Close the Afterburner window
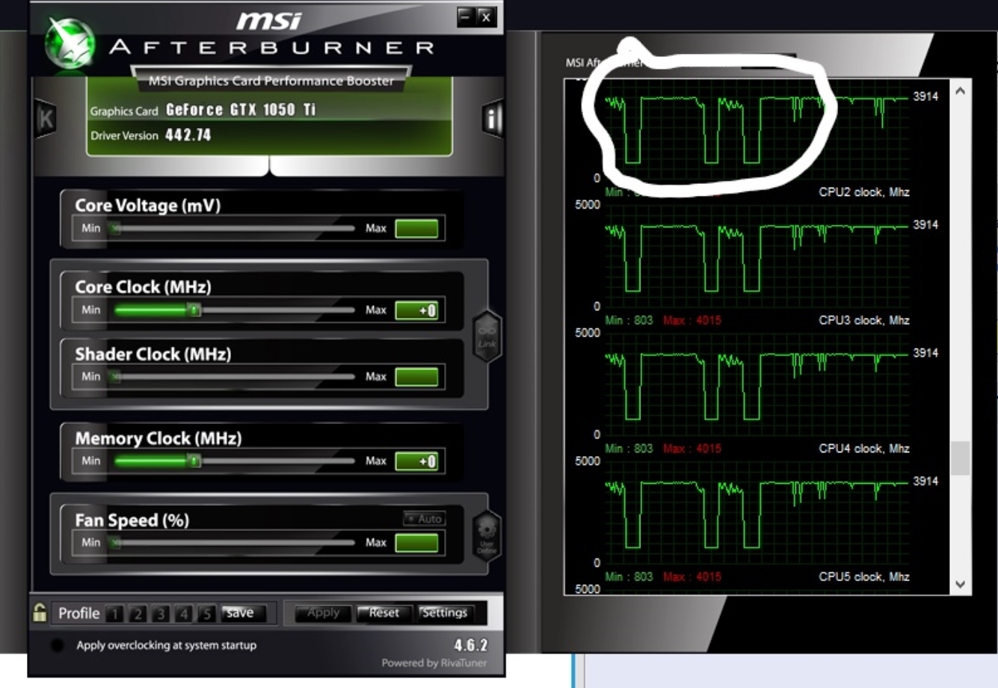 [x=486, y=16]
